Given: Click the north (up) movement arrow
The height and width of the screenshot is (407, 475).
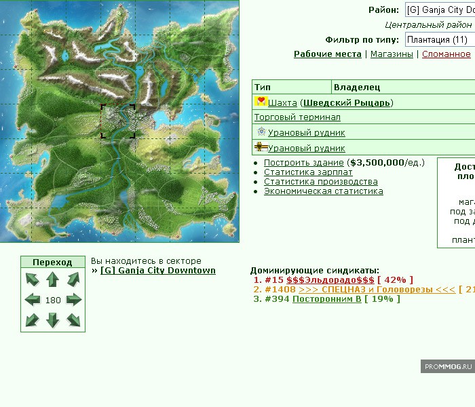Looking at the screenshot, I should click(53, 279).
